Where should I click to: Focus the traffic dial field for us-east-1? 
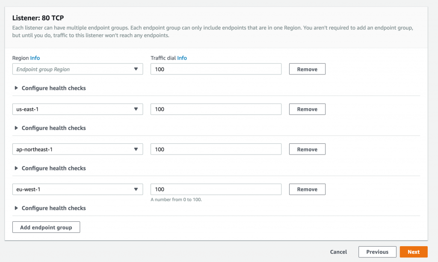tap(216, 109)
